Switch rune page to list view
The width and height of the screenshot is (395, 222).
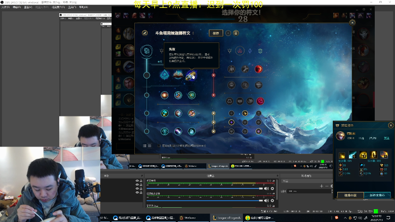pos(145,146)
